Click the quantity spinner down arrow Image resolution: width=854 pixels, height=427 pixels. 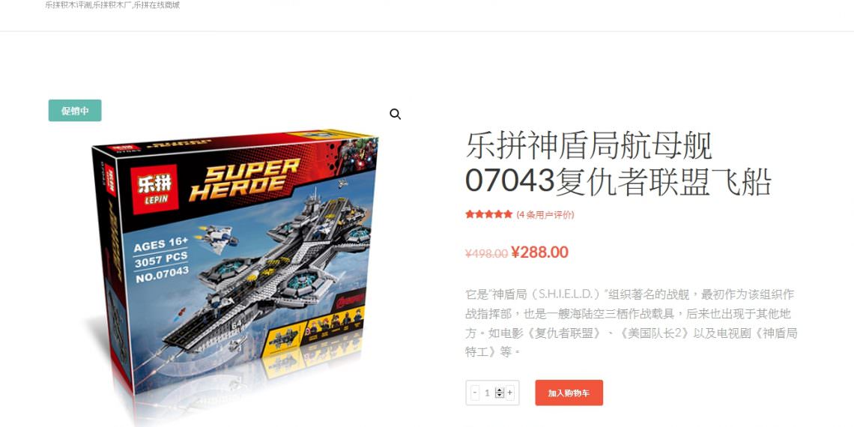pos(500,395)
